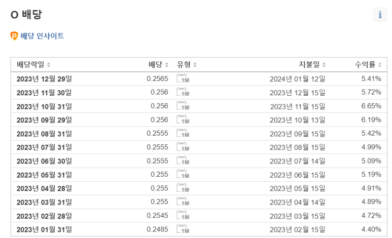Open the 배당 인사이트 link

click(x=42, y=36)
